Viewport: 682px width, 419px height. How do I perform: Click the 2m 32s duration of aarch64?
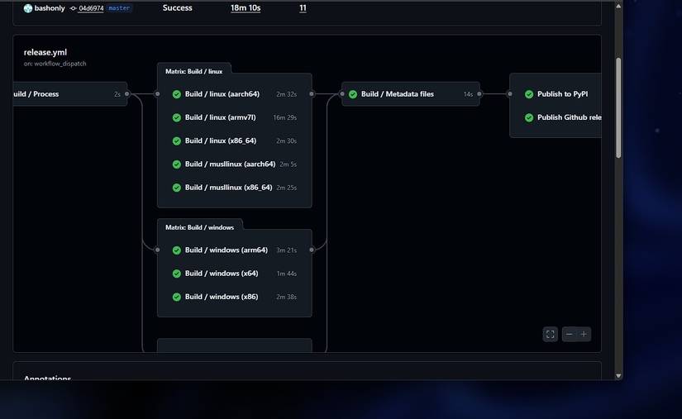[x=286, y=94]
